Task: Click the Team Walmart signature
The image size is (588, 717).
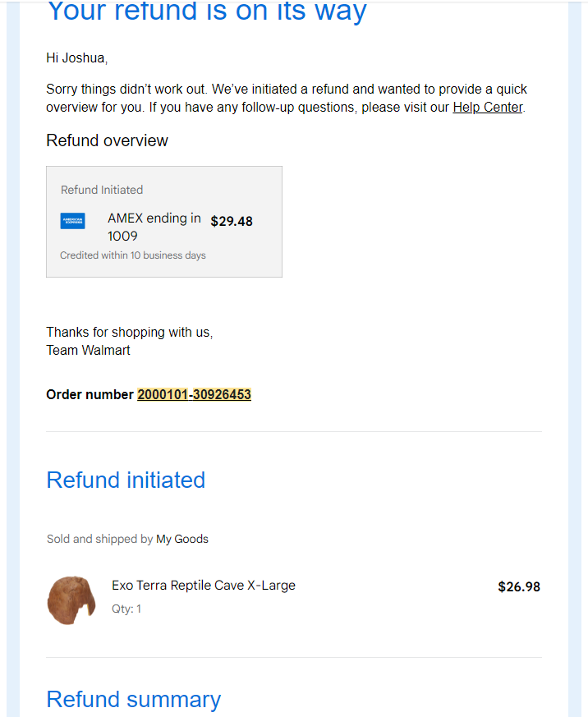Action: click(x=88, y=350)
